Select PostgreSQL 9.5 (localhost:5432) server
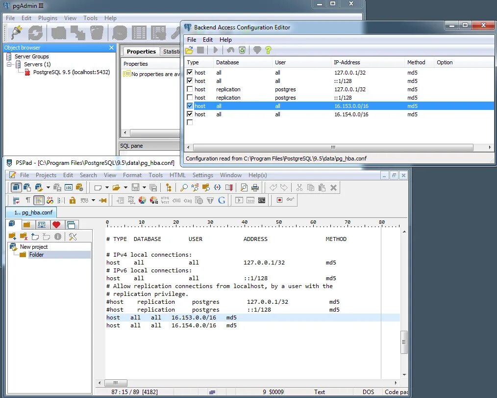 [x=72, y=72]
